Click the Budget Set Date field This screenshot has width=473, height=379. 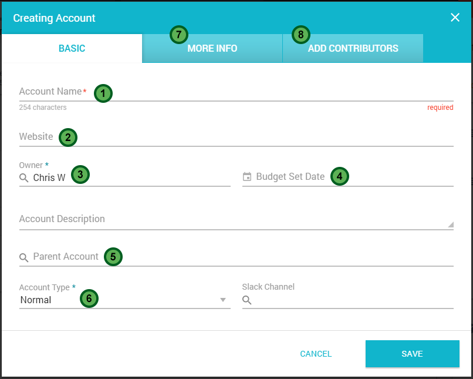pos(348,177)
